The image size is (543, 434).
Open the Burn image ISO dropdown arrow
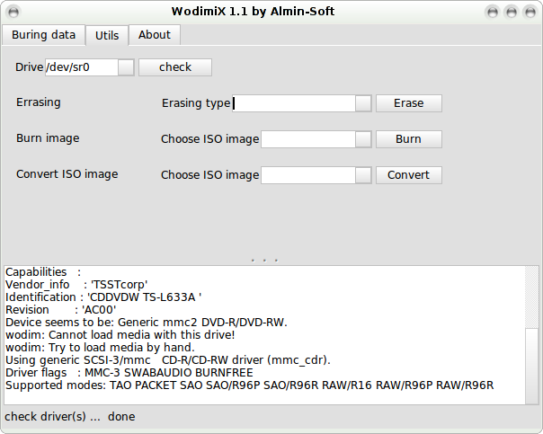pyautogui.click(x=363, y=139)
